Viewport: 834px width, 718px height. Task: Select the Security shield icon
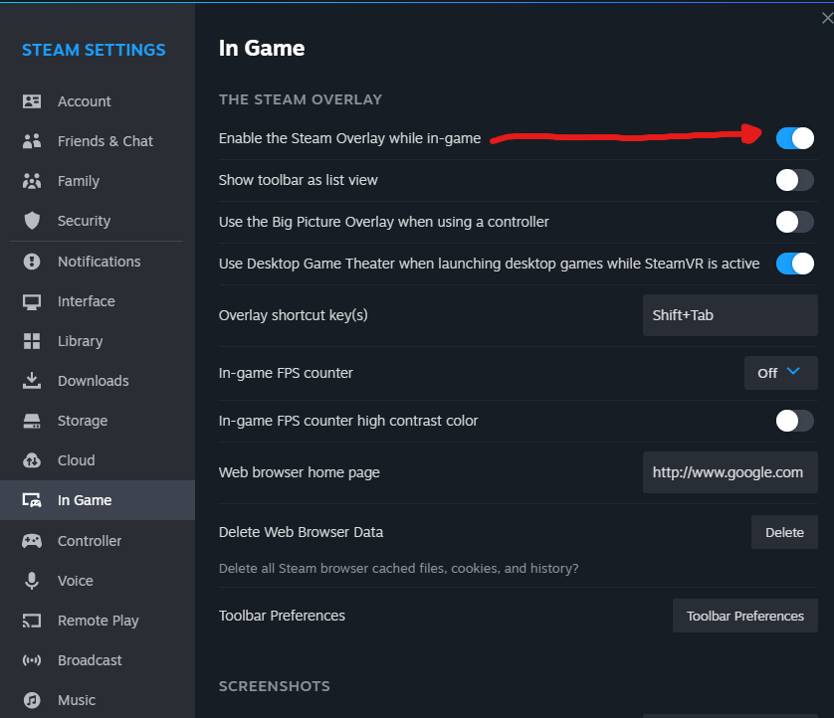coord(32,221)
